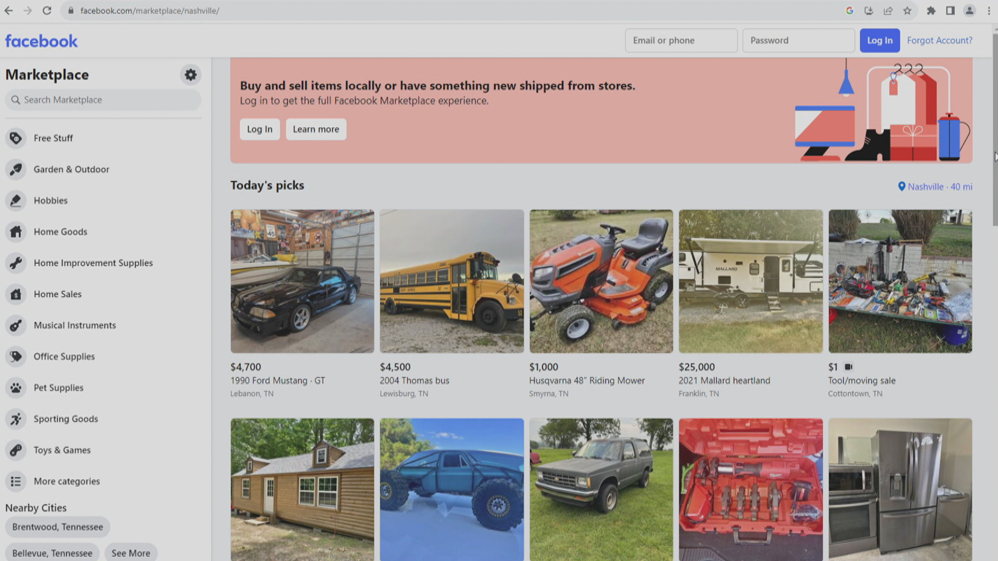Click the Musical Instruments guitar icon

pyautogui.click(x=16, y=325)
